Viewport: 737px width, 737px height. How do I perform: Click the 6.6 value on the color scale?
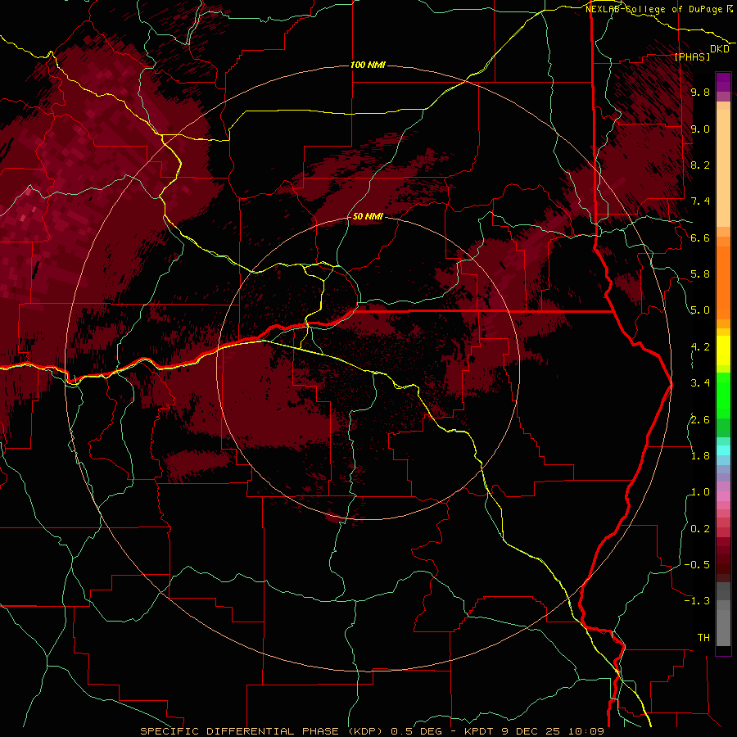pos(700,237)
